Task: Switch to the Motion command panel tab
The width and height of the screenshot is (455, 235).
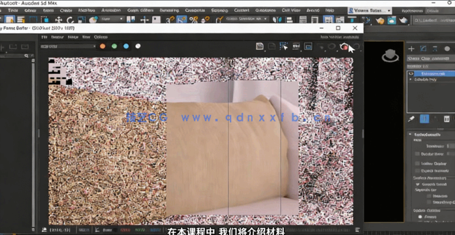Action: click(x=447, y=48)
